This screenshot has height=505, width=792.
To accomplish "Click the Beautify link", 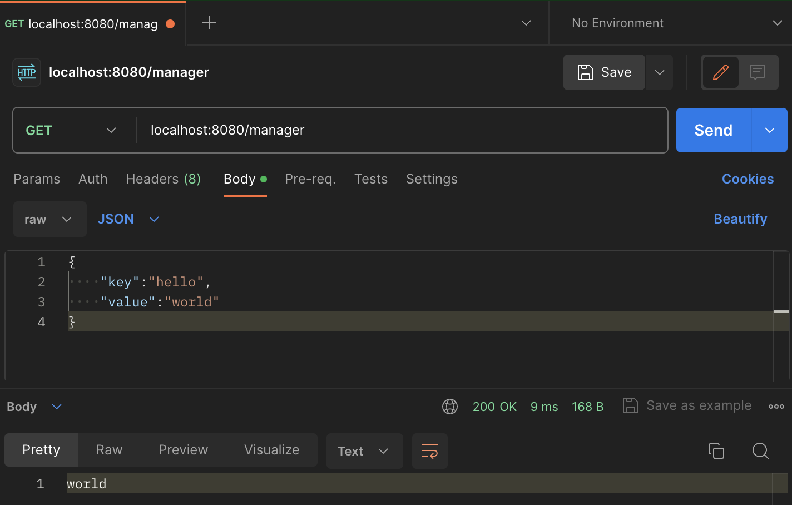I will (740, 219).
